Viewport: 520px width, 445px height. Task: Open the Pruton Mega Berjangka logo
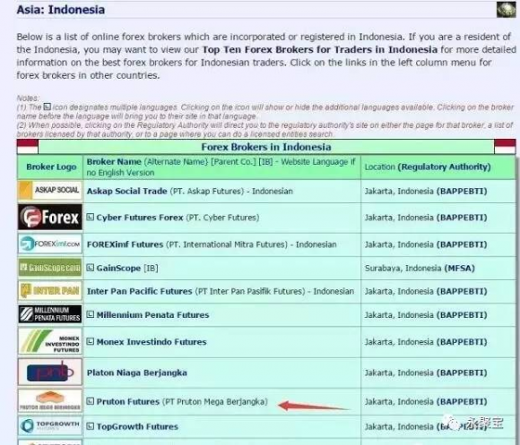(x=49, y=400)
